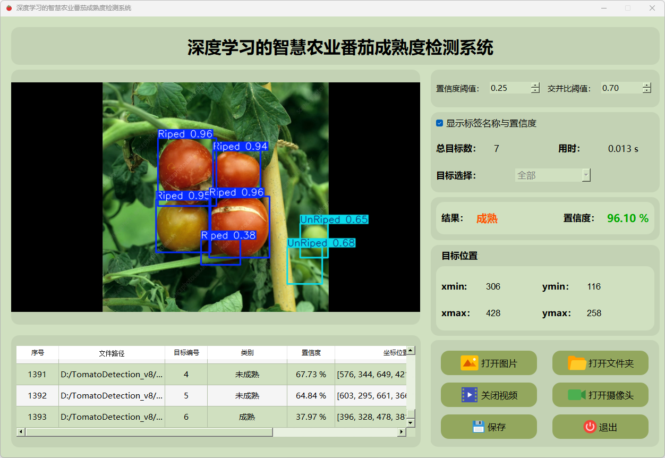Click the horizontal scrollbar thumb under the table

click(149, 432)
